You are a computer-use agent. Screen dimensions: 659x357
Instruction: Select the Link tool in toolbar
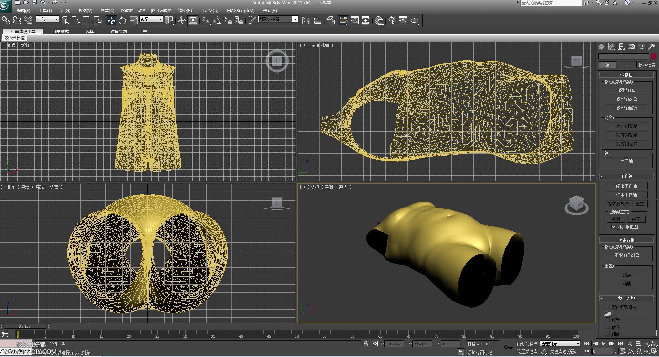coord(6,21)
